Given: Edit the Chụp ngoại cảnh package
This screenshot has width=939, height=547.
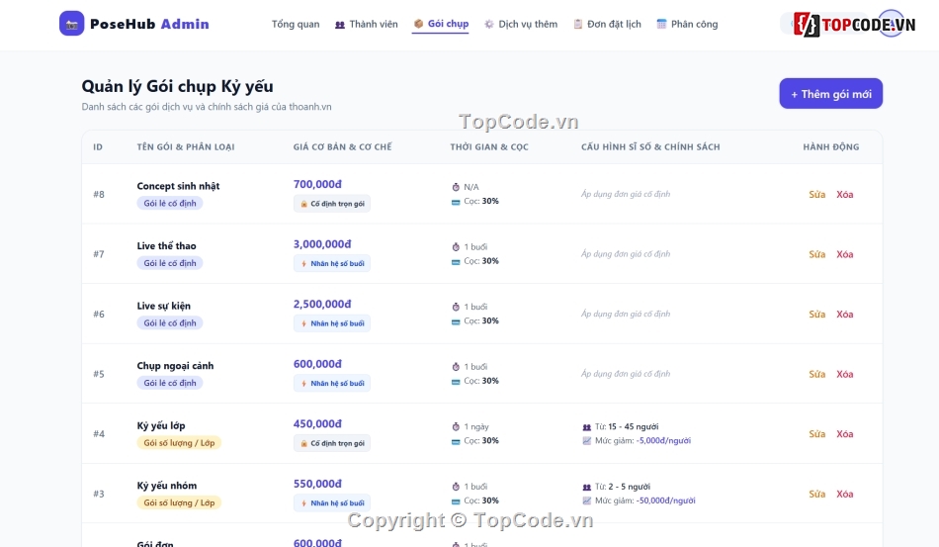Looking at the screenshot, I should pyautogui.click(x=816, y=374).
